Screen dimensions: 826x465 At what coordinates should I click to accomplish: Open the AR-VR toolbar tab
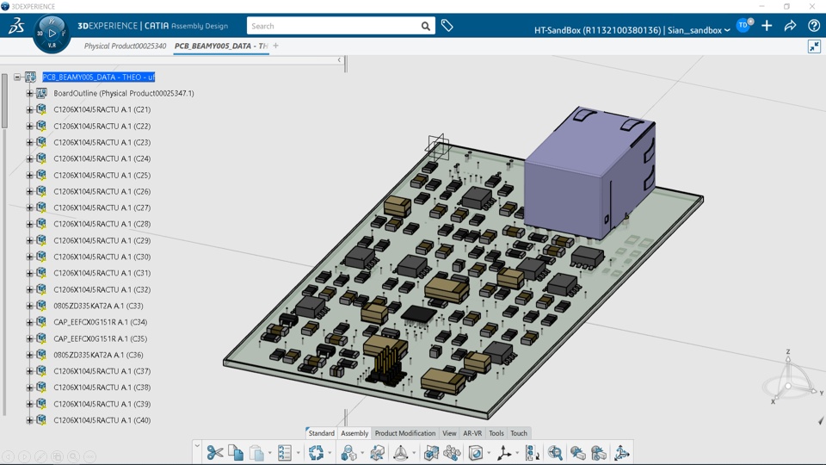[x=472, y=433]
